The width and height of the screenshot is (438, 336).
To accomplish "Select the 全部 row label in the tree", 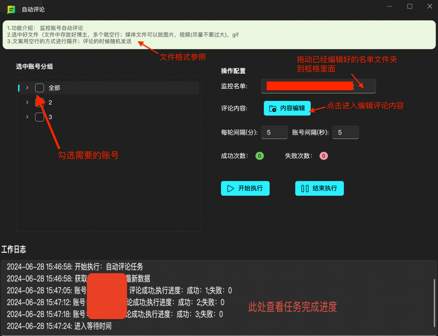I will click(x=54, y=88).
